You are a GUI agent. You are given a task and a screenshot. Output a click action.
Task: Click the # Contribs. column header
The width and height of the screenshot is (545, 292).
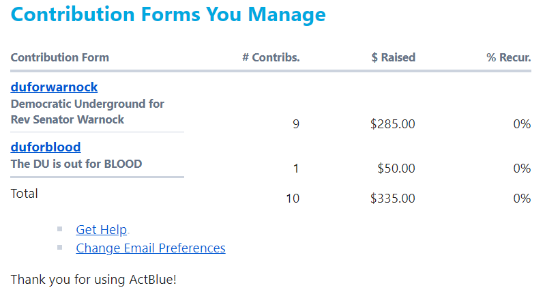point(271,57)
